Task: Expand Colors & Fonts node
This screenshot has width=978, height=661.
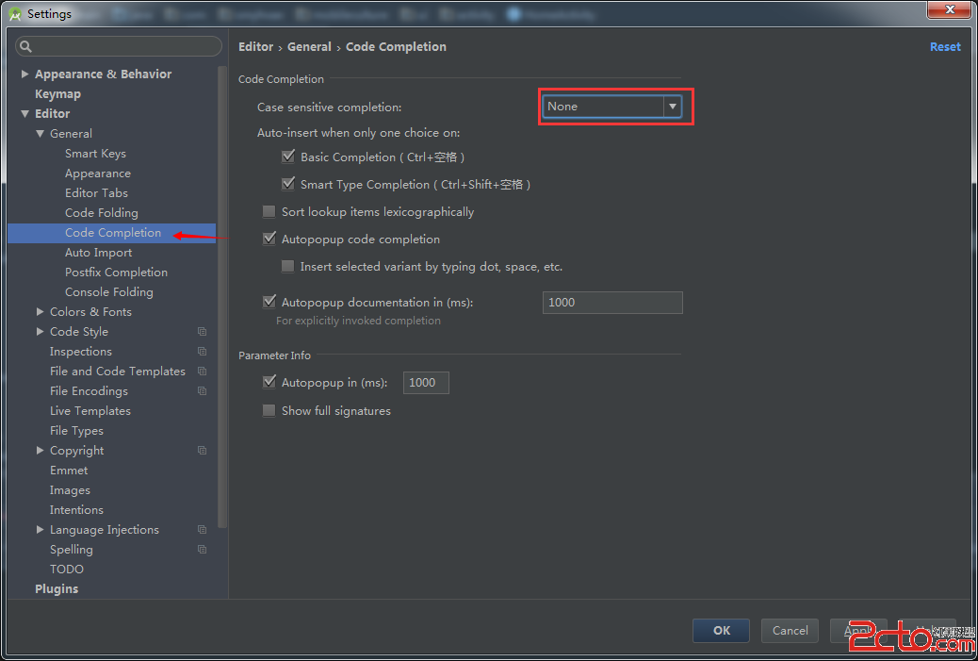Action: [x=40, y=311]
